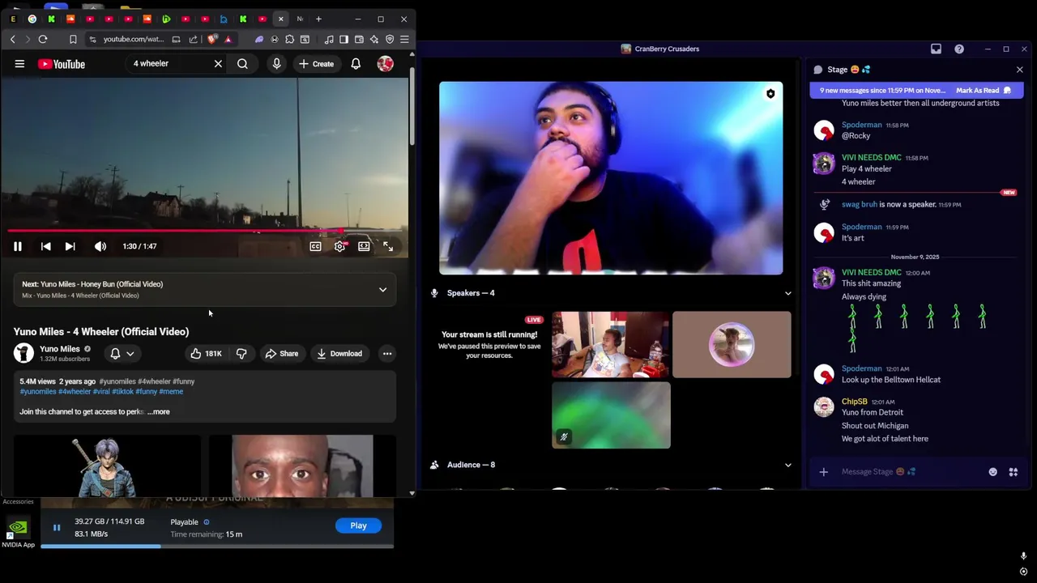Viewport: 1037px width, 583px height.
Task: Skip to next video in player
Action: [70, 246]
